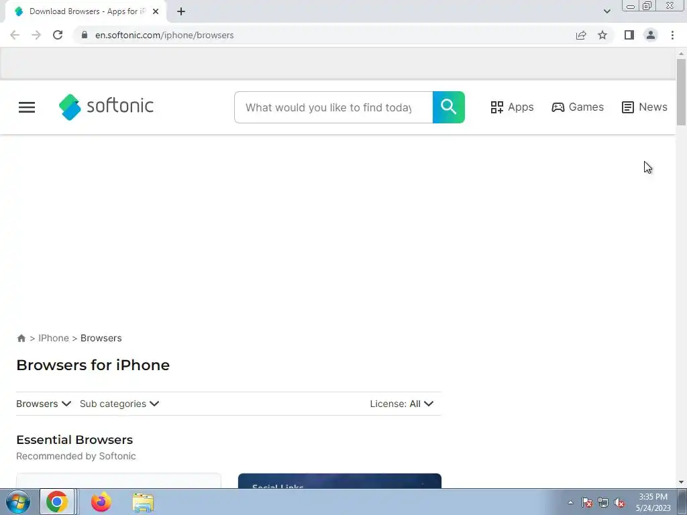Viewport: 687px width, 515px height.
Task: Click the magnifier search button
Action: click(449, 107)
